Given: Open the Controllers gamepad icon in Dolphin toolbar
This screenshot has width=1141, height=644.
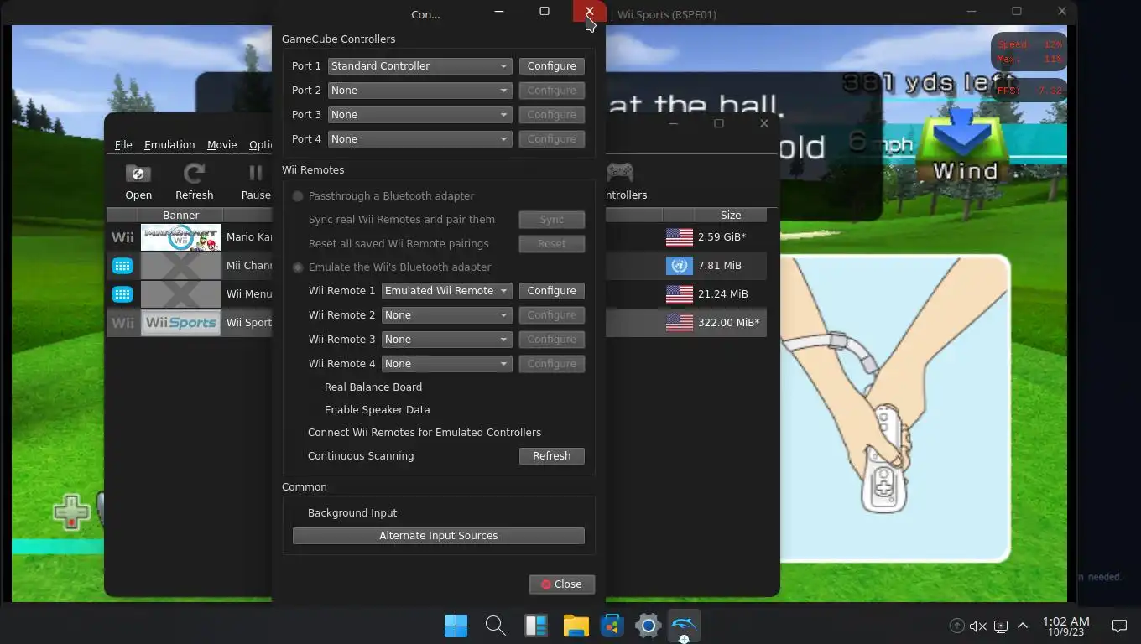Looking at the screenshot, I should (x=620, y=172).
